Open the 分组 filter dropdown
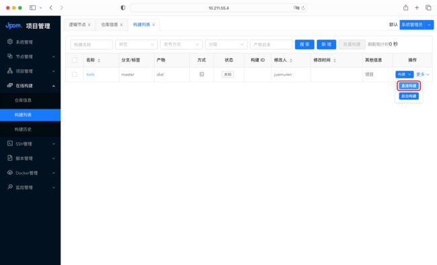This screenshot has height=265, width=437. [x=227, y=44]
